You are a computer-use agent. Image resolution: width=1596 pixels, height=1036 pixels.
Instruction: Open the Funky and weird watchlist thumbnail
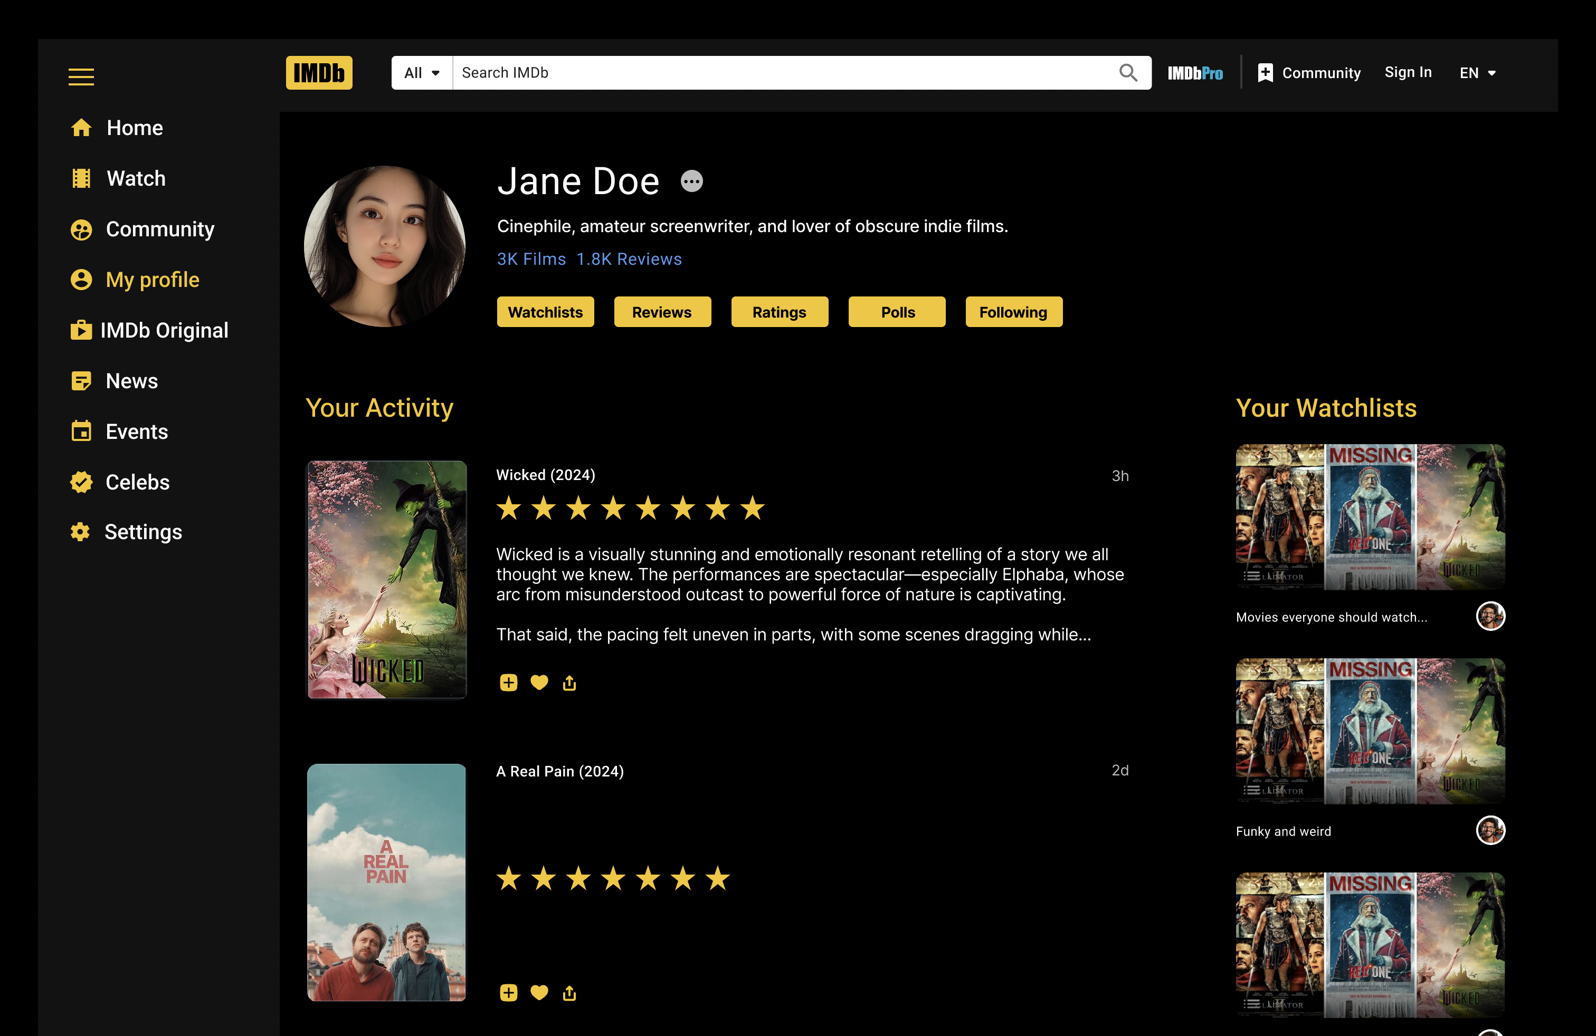1370,731
